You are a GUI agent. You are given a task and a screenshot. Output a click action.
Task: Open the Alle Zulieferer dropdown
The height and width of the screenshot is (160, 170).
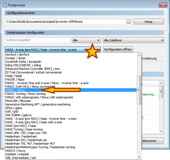pyautogui.click(x=134, y=40)
